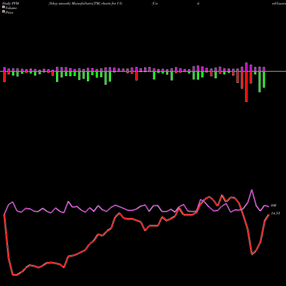Click the Daily PVM title text

pos(11,3)
